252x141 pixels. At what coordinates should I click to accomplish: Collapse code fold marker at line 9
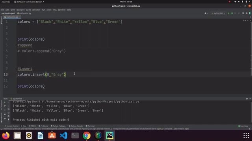(16, 69)
